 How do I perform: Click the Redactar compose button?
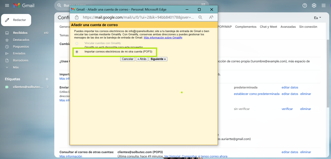coord(16,20)
